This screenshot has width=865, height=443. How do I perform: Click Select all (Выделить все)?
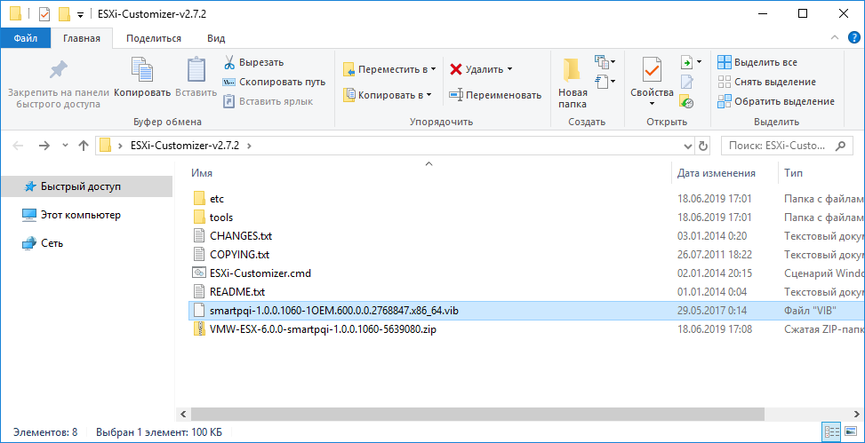coord(757,62)
